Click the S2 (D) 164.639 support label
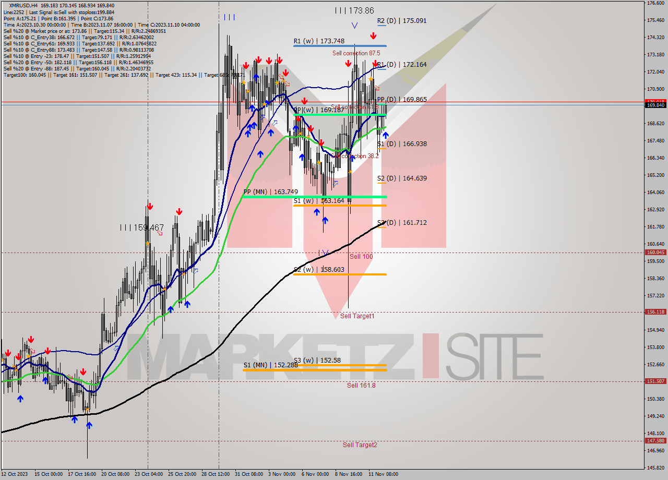Image resolution: width=668 pixels, height=480 pixels. tap(402, 178)
